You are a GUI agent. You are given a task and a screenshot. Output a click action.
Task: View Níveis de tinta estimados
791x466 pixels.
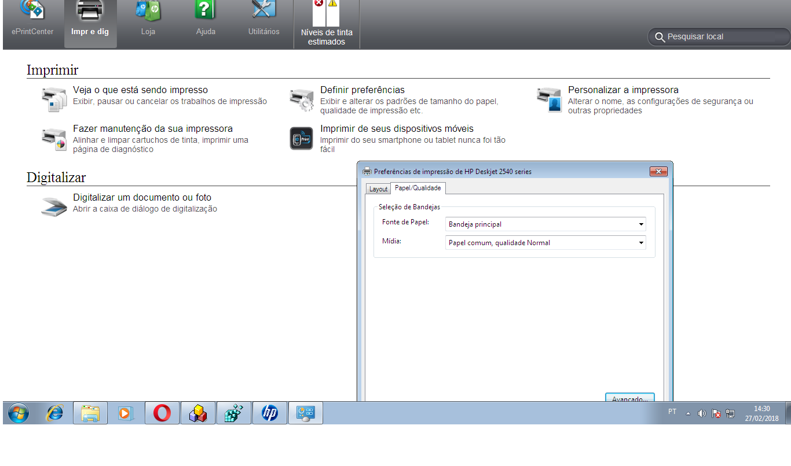pos(327,24)
